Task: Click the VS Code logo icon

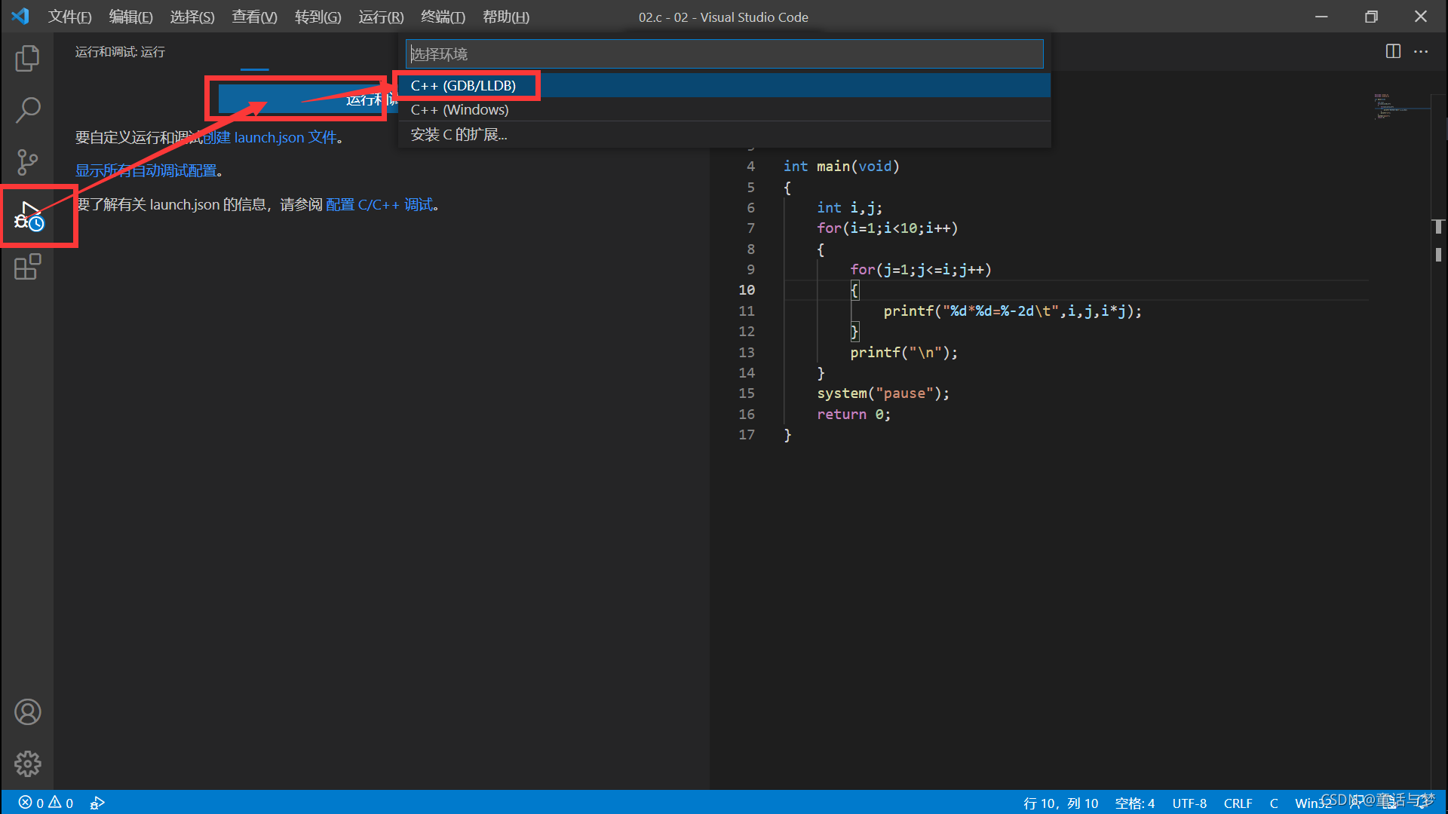Action: click(20, 16)
